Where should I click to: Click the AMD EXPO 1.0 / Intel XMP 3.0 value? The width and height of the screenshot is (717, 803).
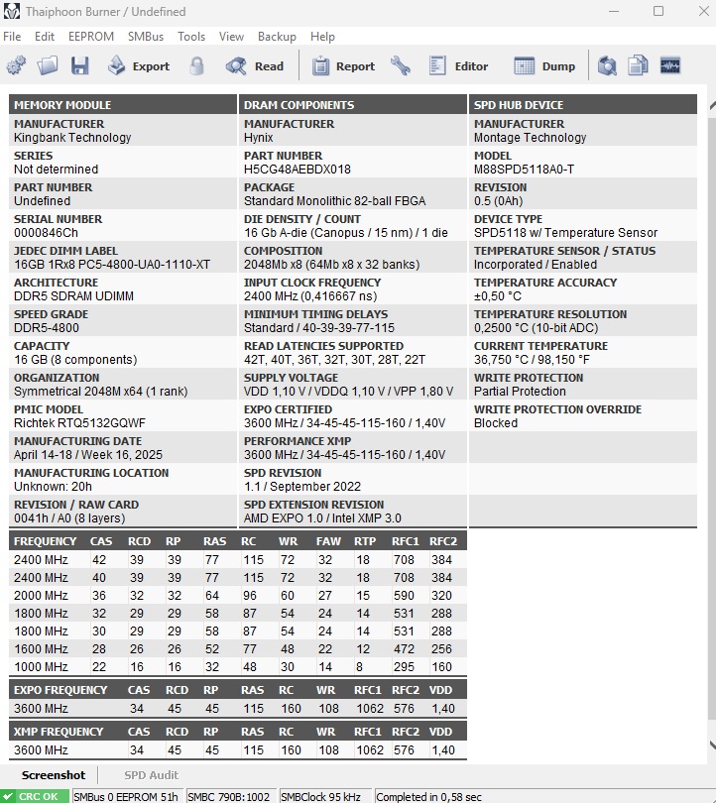322,518
